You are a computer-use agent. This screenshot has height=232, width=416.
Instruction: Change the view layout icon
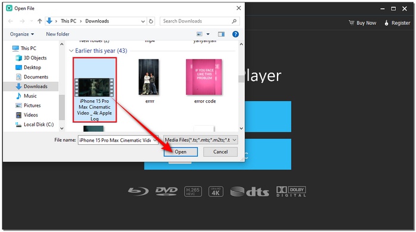[x=199, y=34]
